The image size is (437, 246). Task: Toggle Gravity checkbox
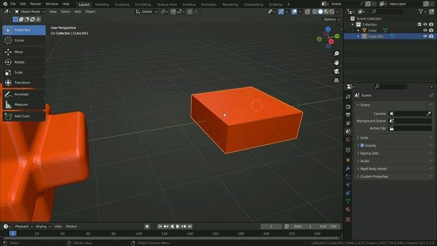click(x=362, y=146)
